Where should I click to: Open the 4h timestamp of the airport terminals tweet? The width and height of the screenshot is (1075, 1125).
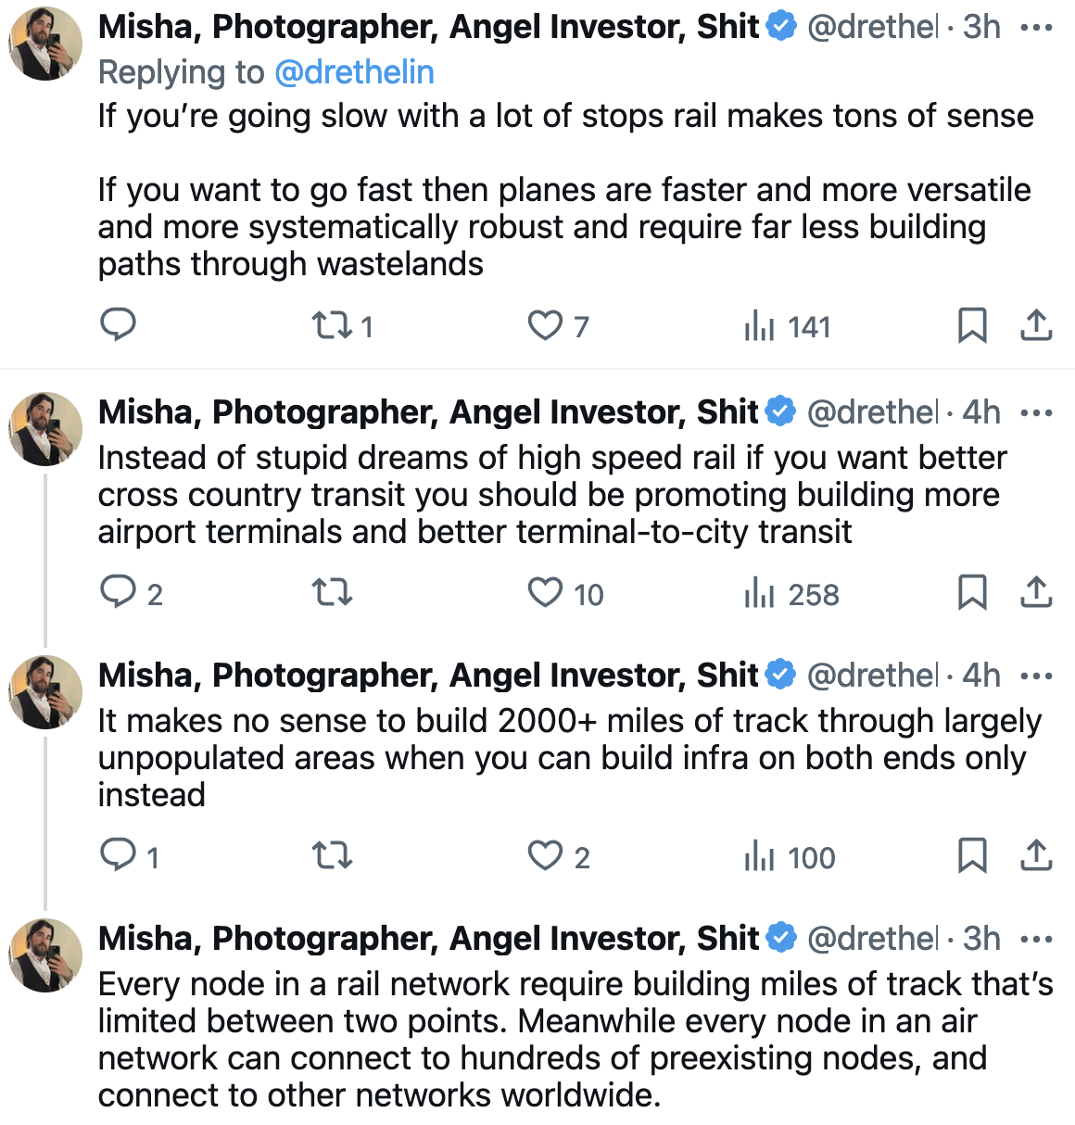click(981, 412)
